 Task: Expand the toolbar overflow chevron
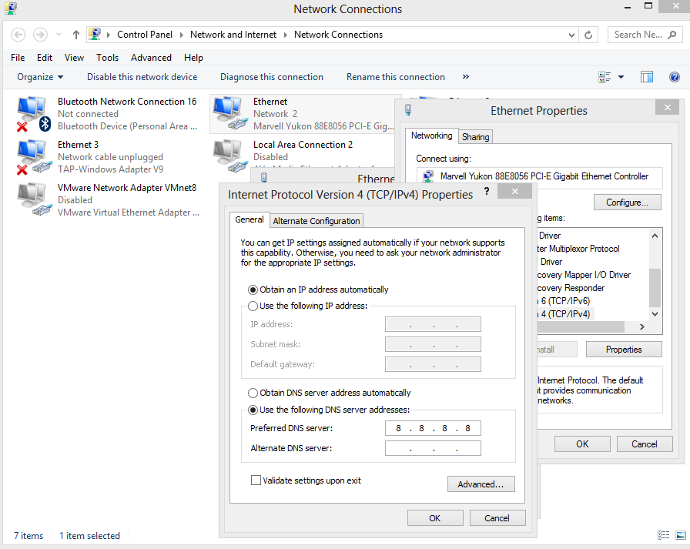466,77
